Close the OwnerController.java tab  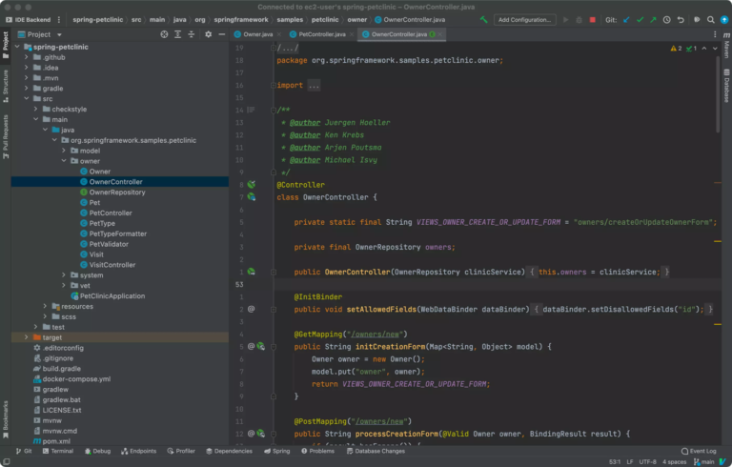439,34
